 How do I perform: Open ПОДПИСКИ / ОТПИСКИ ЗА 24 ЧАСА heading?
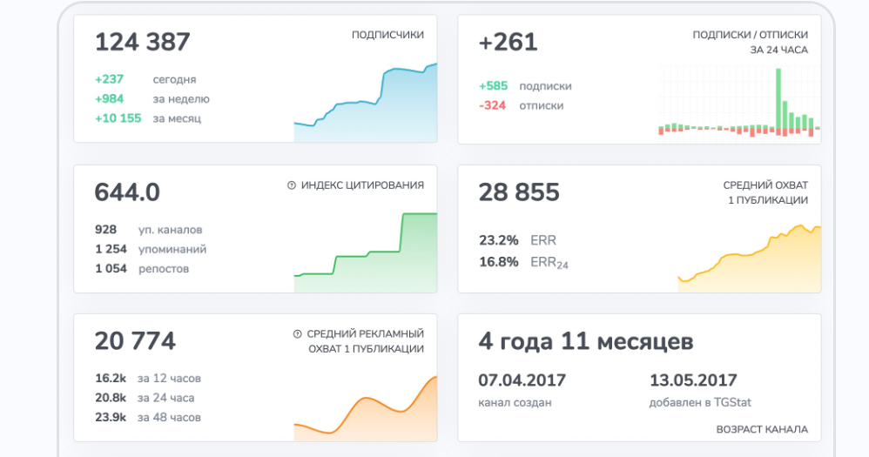(x=750, y=42)
